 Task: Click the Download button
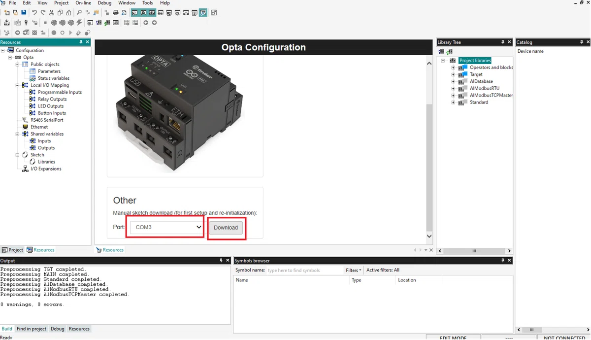[x=226, y=228]
